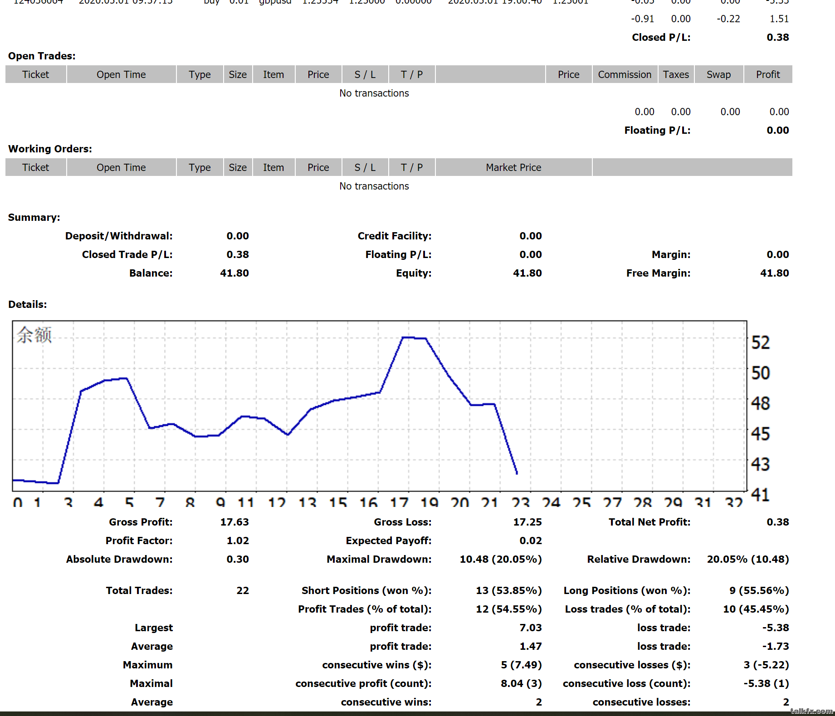Click the average loss trade value -1.73
The height and width of the screenshot is (716, 835).
(x=776, y=646)
